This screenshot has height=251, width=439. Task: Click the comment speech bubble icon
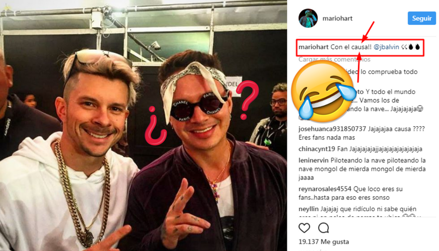point(324,228)
